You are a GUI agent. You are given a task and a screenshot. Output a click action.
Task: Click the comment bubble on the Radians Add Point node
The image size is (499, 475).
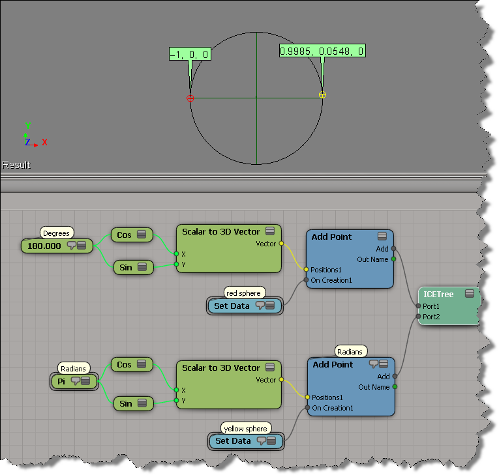[374, 364]
